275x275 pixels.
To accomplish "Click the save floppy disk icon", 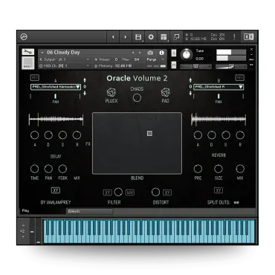I will coord(138,37).
